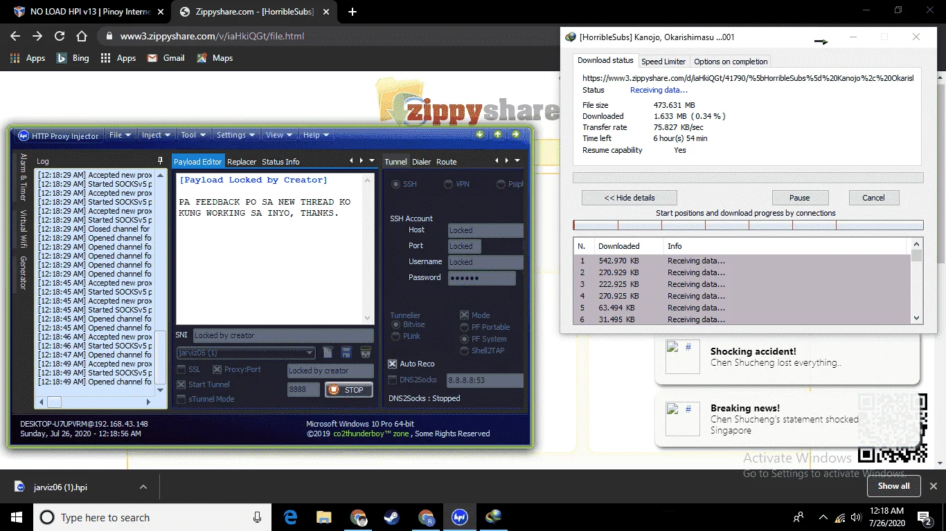
Task: Click the green down-arrow icon in HPI title bar
Action: [x=480, y=134]
